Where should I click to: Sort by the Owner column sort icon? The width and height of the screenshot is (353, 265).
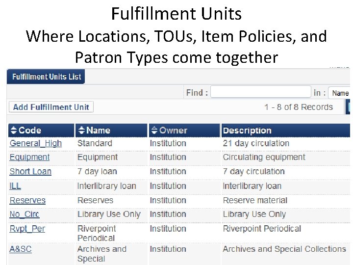coord(154,131)
